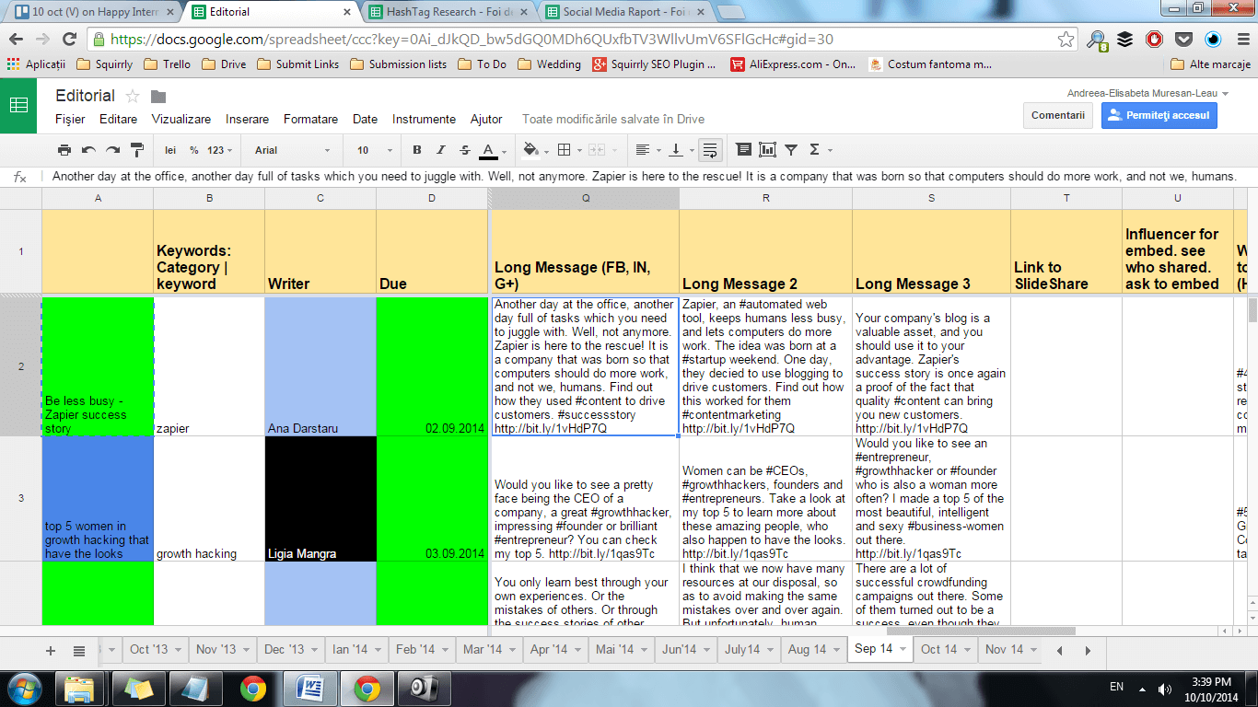The width and height of the screenshot is (1258, 707).
Task: Open the Squirrly SEO Plugin bookmark
Action: tap(655, 64)
